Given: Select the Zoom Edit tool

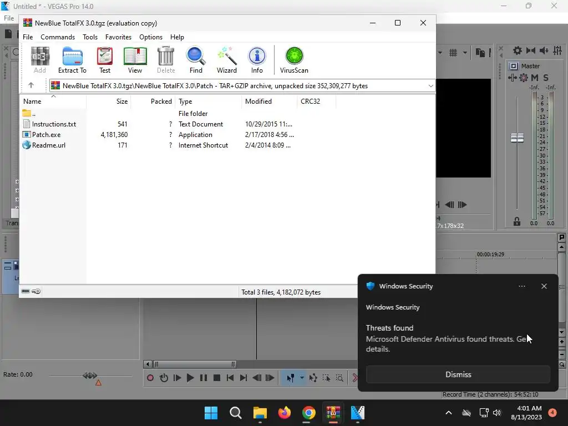Looking at the screenshot, I should tap(339, 378).
